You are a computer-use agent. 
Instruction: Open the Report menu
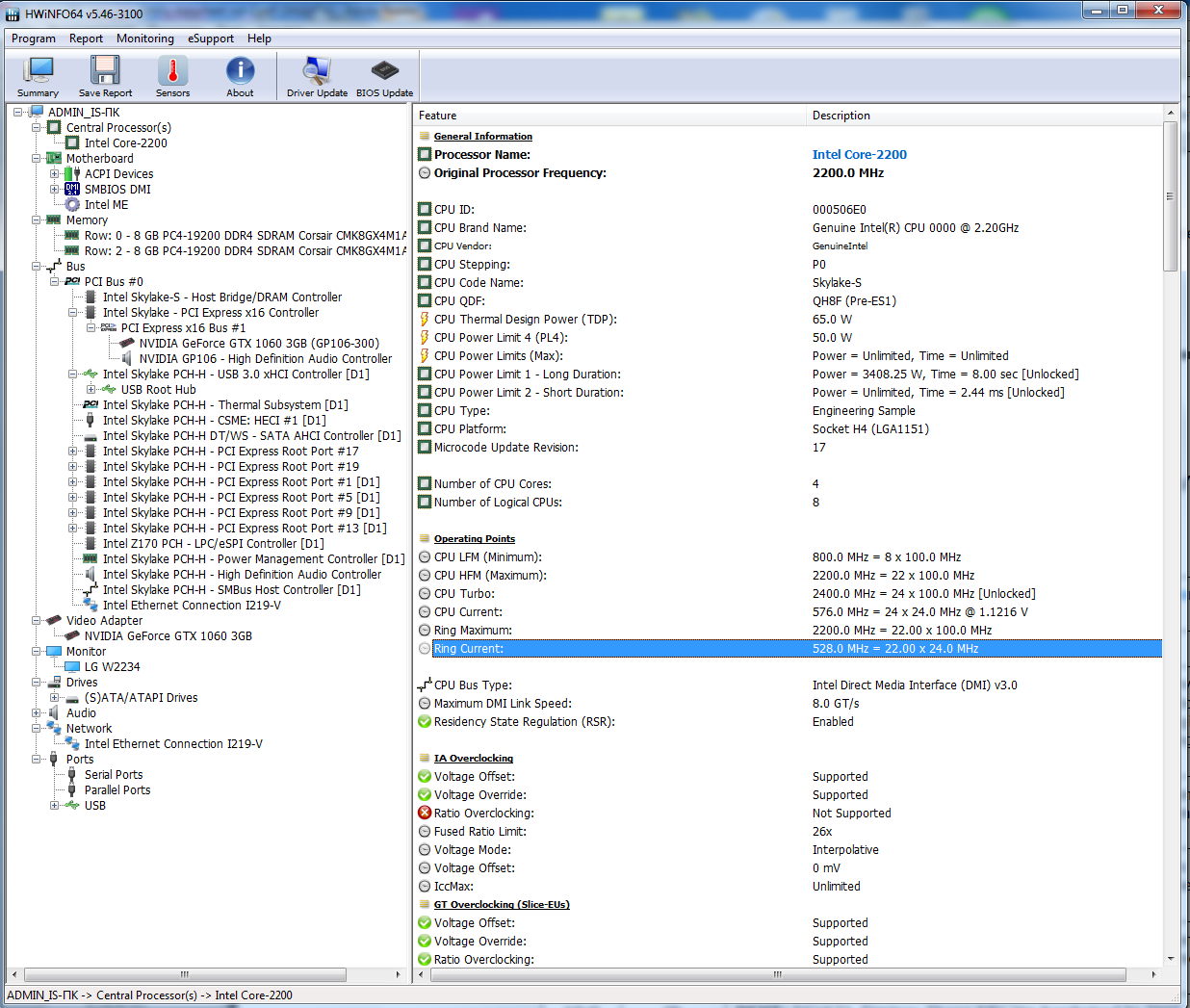[x=86, y=39]
